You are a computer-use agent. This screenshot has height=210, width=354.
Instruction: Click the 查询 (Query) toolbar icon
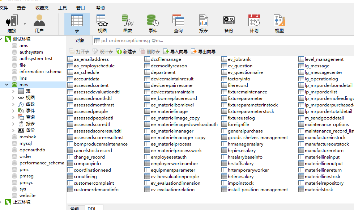[178, 24]
